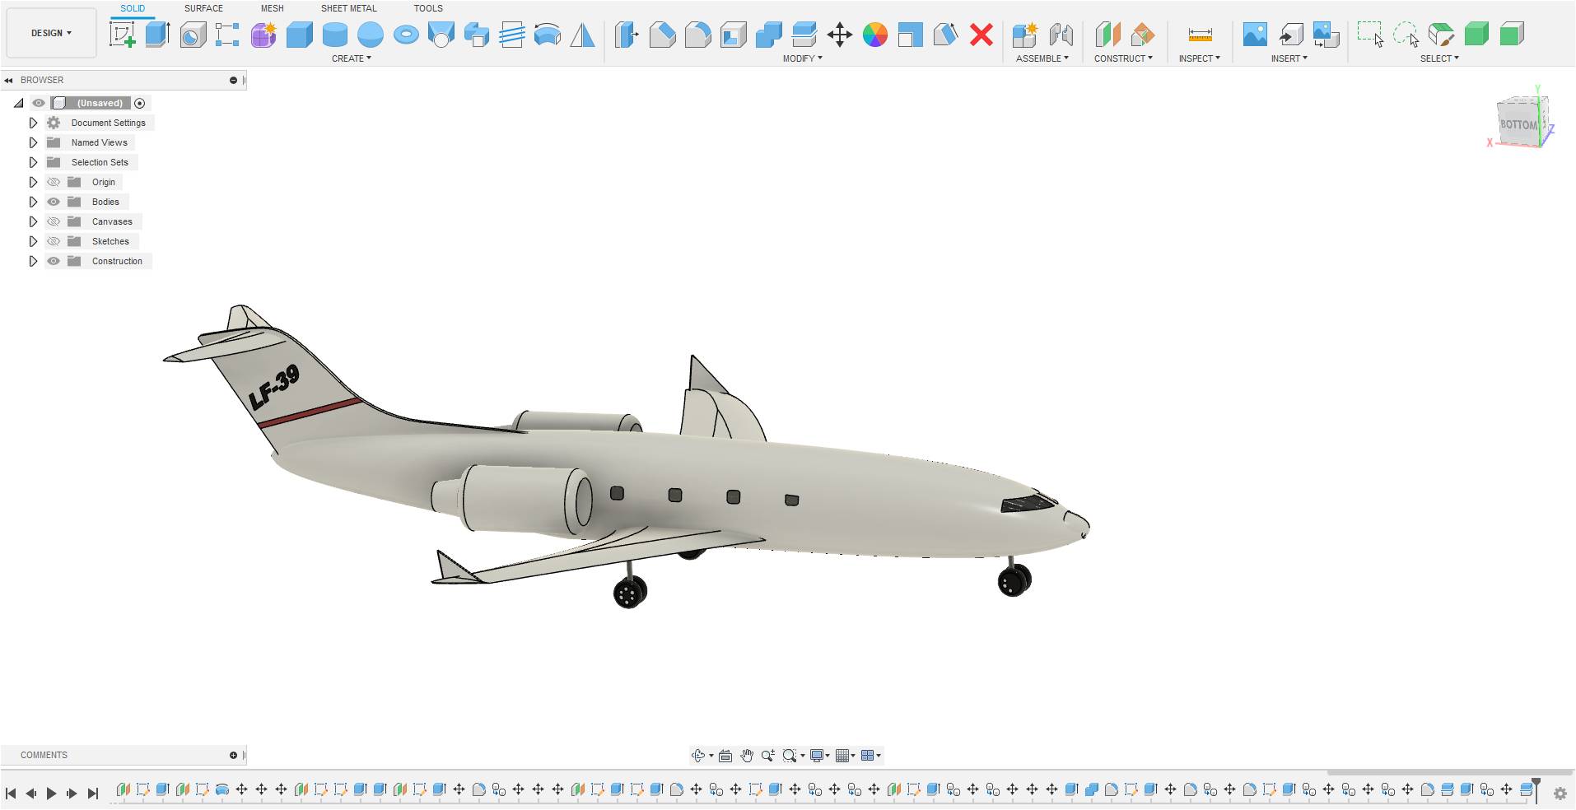Expand the Selection Sets folder

pos(33,162)
